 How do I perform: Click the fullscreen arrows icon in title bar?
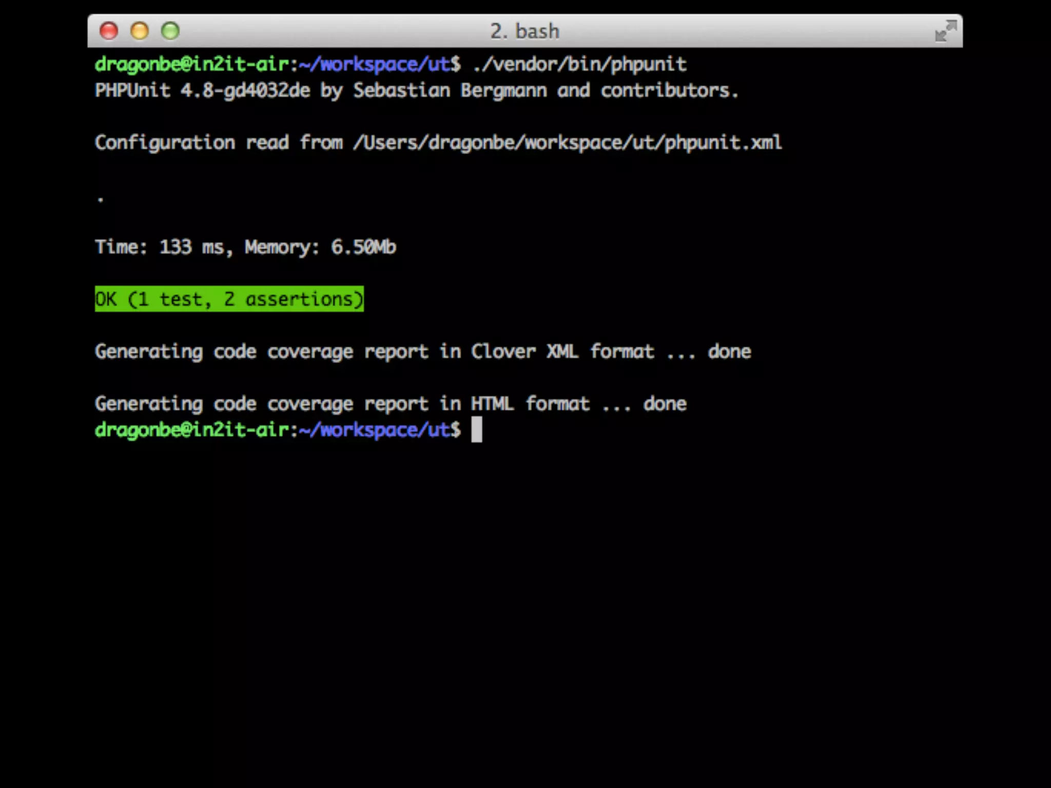pos(945,31)
